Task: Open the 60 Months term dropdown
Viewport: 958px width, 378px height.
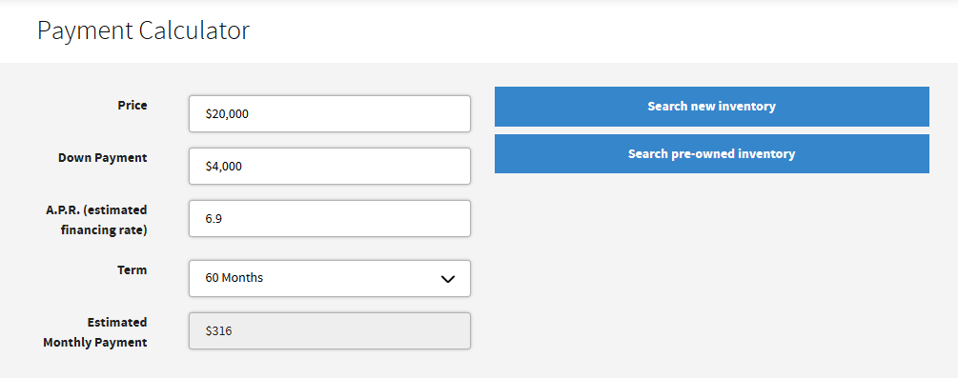Action: (330, 278)
